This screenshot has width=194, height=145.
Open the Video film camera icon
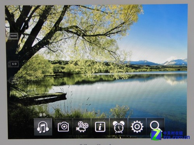click(x=82, y=127)
